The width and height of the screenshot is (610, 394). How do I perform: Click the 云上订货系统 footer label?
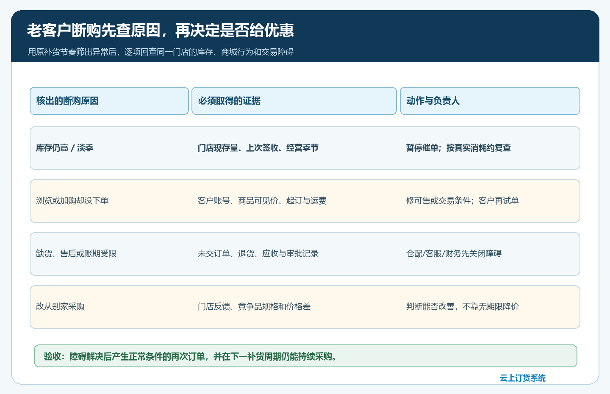point(523,378)
